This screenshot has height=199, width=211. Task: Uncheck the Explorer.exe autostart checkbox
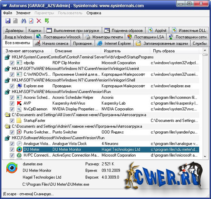pos(12,86)
